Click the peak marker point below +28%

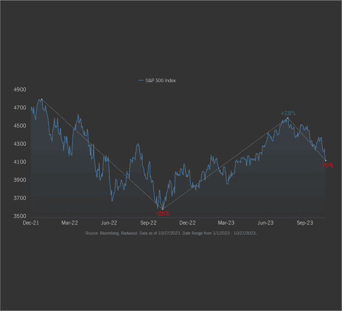click(288, 118)
